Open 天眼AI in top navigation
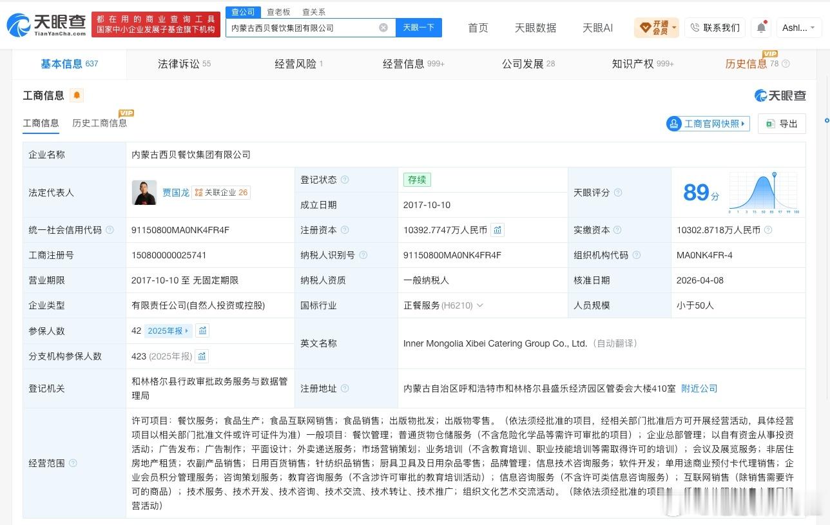The width and height of the screenshot is (830, 525). click(x=598, y=28)
